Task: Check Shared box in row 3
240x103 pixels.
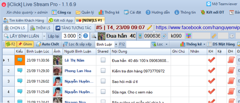Action: 103,81
